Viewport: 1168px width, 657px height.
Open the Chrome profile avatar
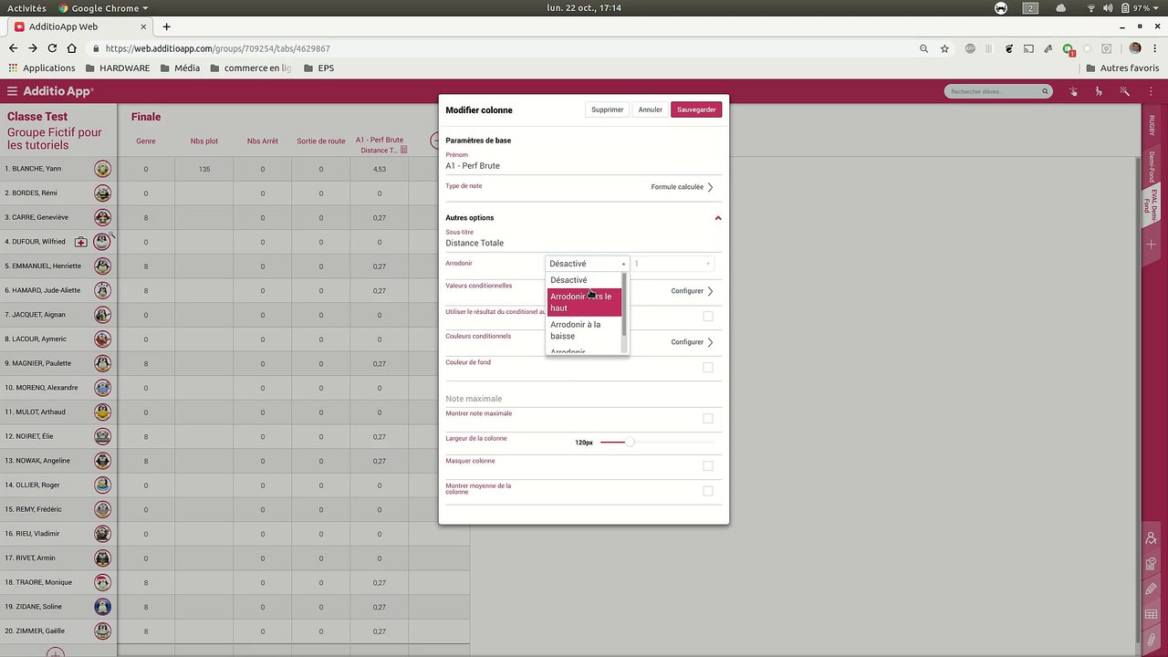1135,48
